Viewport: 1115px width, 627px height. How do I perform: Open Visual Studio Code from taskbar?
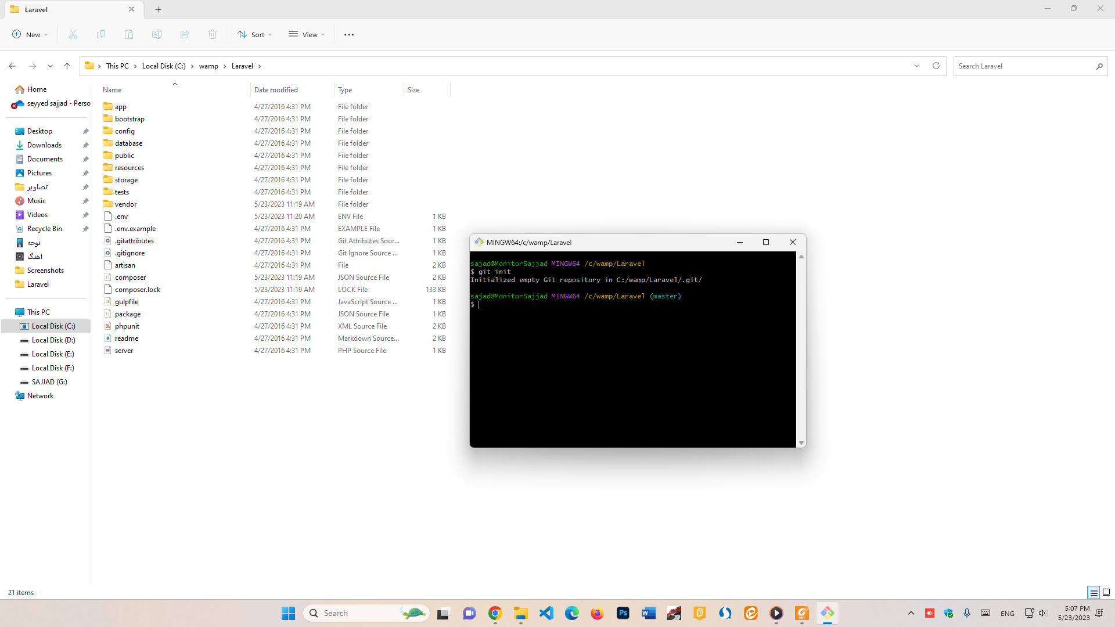click(x=546, y=613)
